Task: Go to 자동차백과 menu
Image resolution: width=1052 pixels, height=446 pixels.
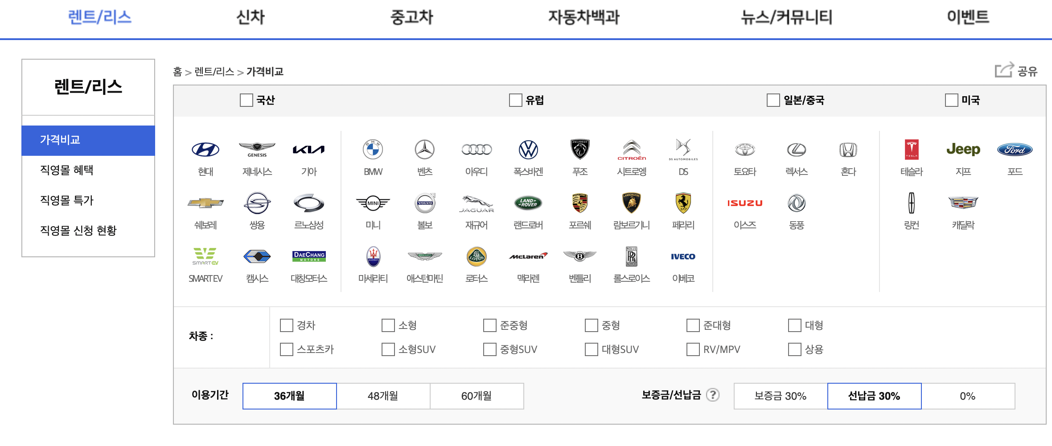Action: point(584,17)
